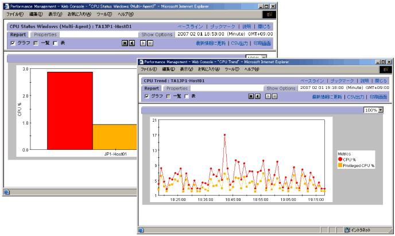Go to next page in CPU Trend window
395x236 pixels.
pos(268,96)
